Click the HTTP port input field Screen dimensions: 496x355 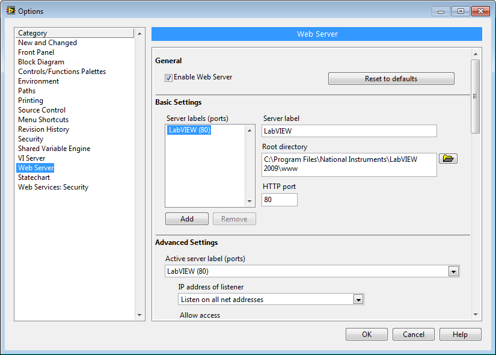click(280, 200)
